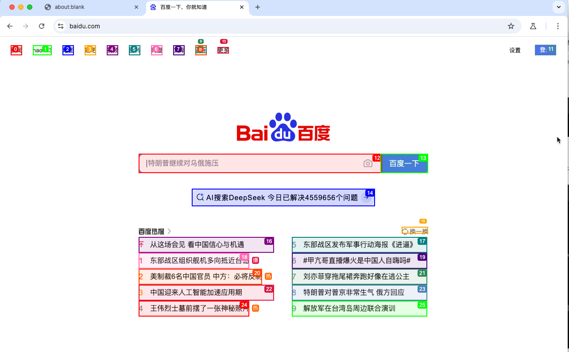Bookmark this page with the star icon

coord(511,26)
